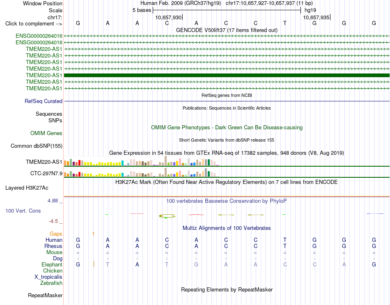Click the orange insertion bar in Elephant row
This screenshot has width=390, height=305.
pos(94,264)
